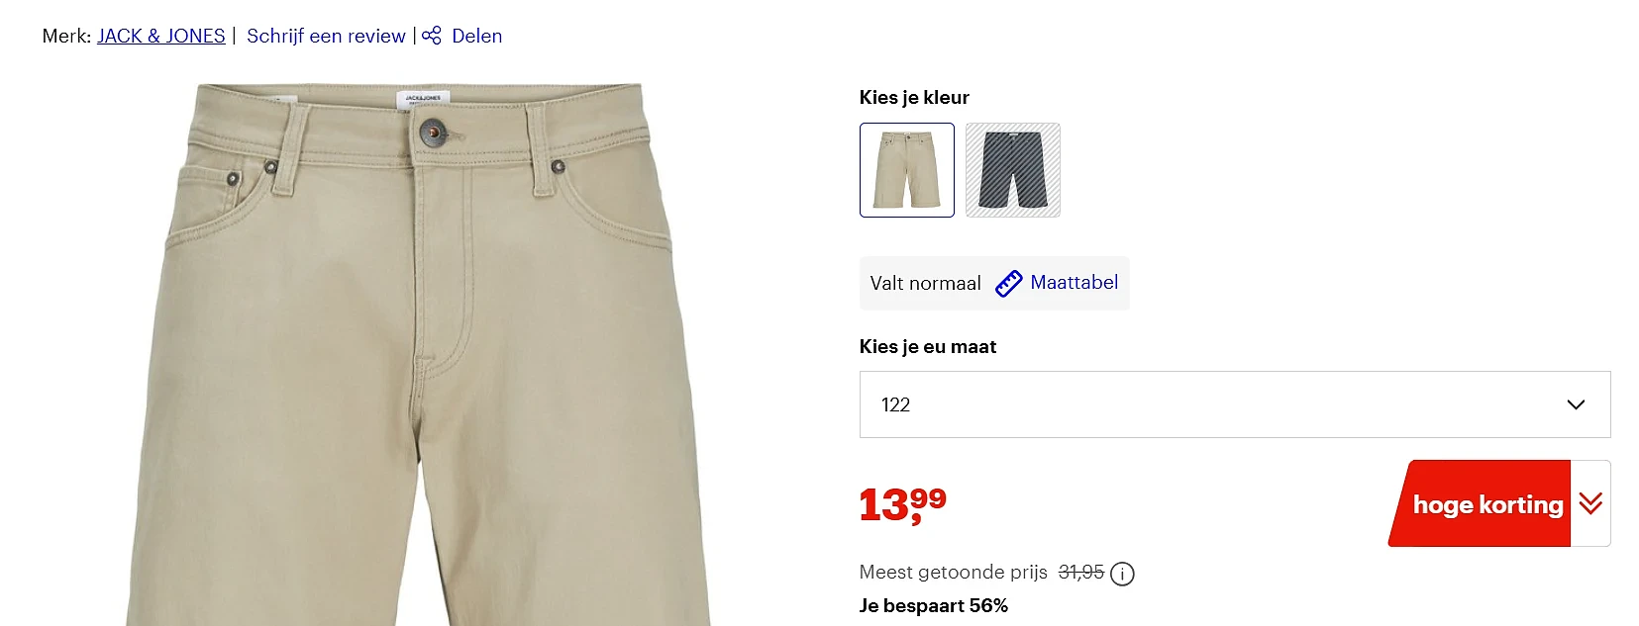This screenshot has height=626, width=1639.
Task: Select the dark navy shorts color option
Action: pyautogui.click(x=1013, y=170)
